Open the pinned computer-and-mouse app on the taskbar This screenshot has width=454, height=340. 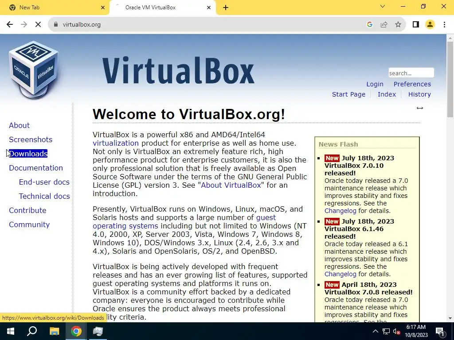coord(98,331)
